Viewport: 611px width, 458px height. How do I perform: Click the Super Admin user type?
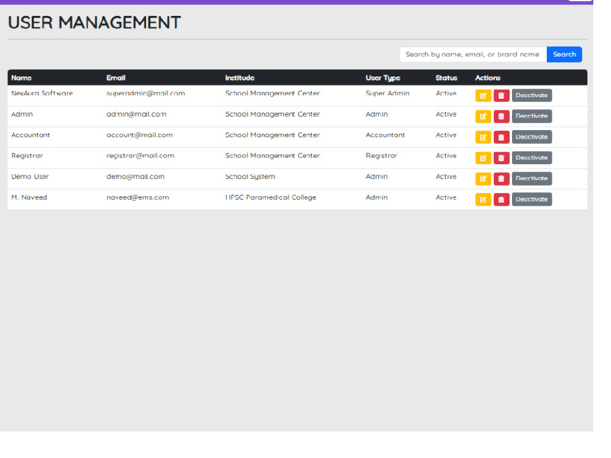coord(387,93)
